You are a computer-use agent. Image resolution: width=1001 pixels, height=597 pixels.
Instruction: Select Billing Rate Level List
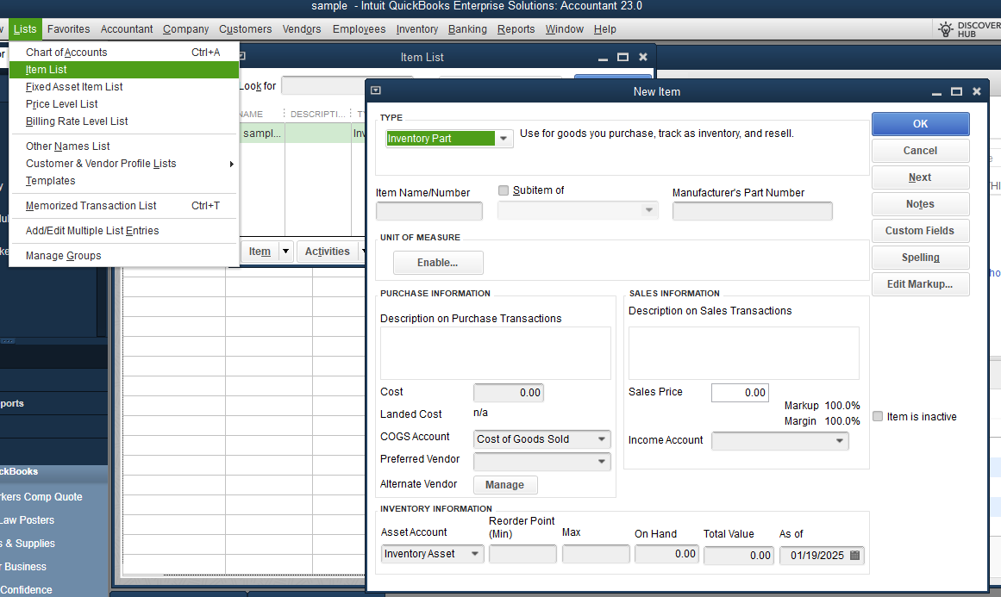pos(124,121)
